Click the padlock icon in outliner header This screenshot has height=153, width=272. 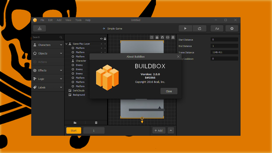point(105,39)
